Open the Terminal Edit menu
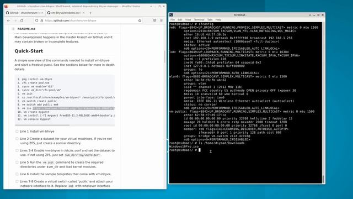The width and height of the screenshot is (353, 199). click(x=180, y=20)
